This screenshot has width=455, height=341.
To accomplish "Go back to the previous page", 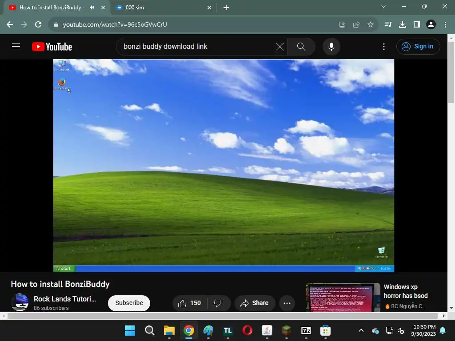I will pos(10,25).
